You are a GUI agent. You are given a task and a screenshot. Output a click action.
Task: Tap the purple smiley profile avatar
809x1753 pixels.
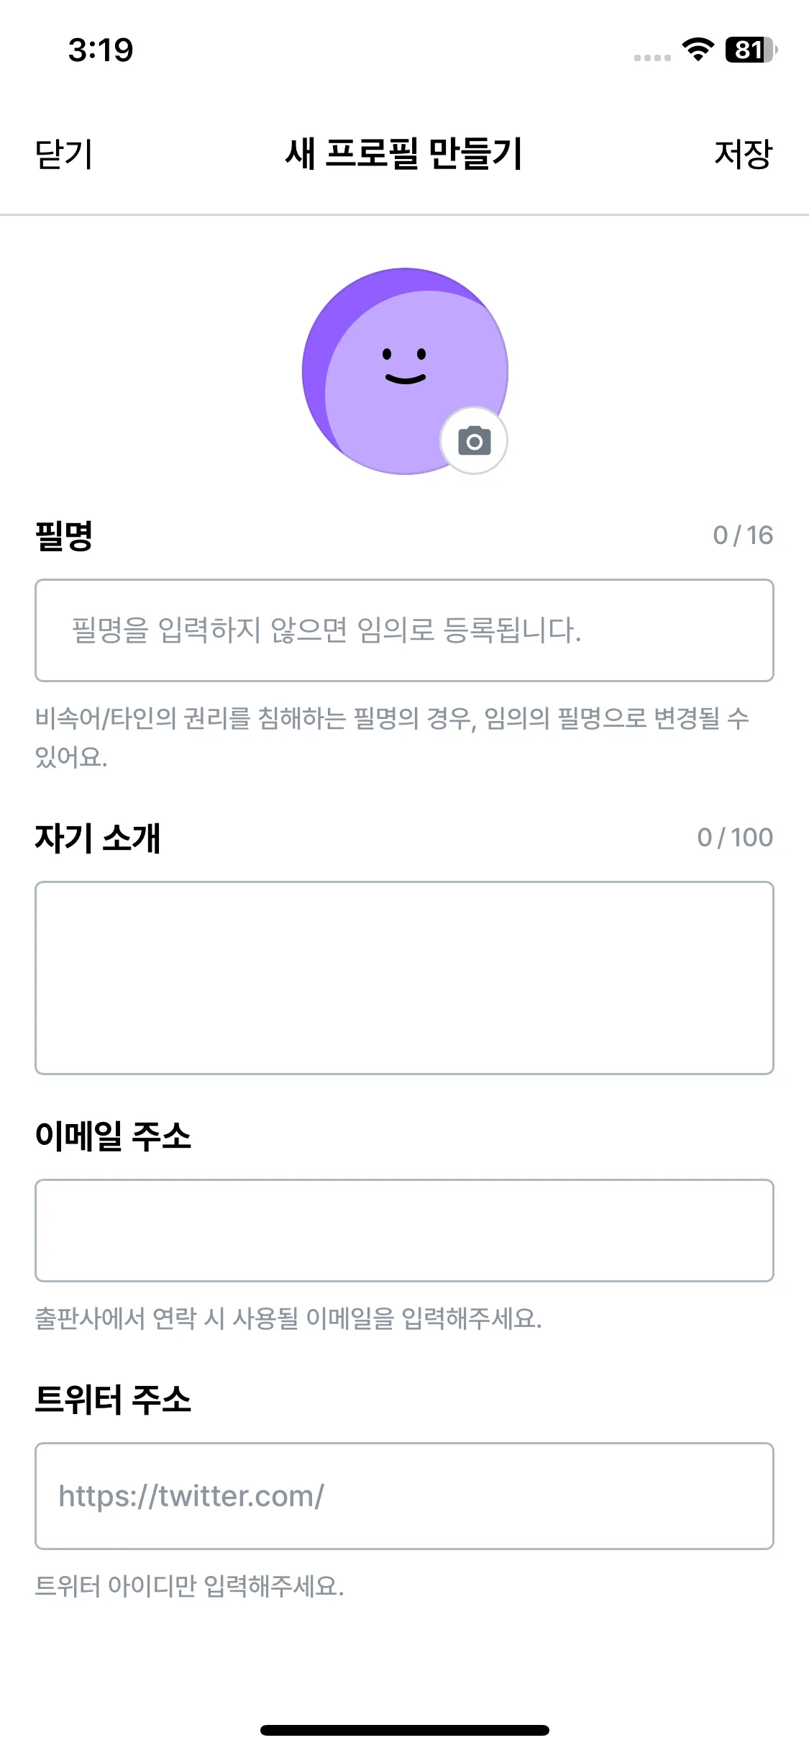point(392,360)
